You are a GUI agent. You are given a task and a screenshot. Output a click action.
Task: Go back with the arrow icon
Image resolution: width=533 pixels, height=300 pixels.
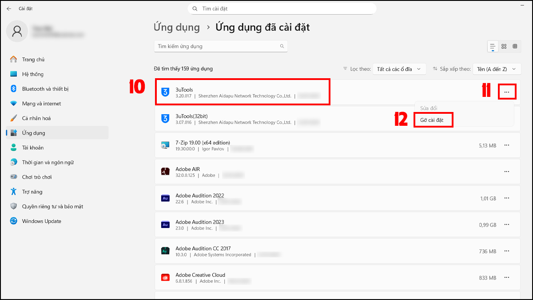tap(9, 8)
